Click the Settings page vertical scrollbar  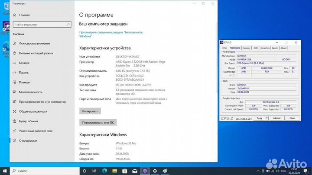coord(217,57)
